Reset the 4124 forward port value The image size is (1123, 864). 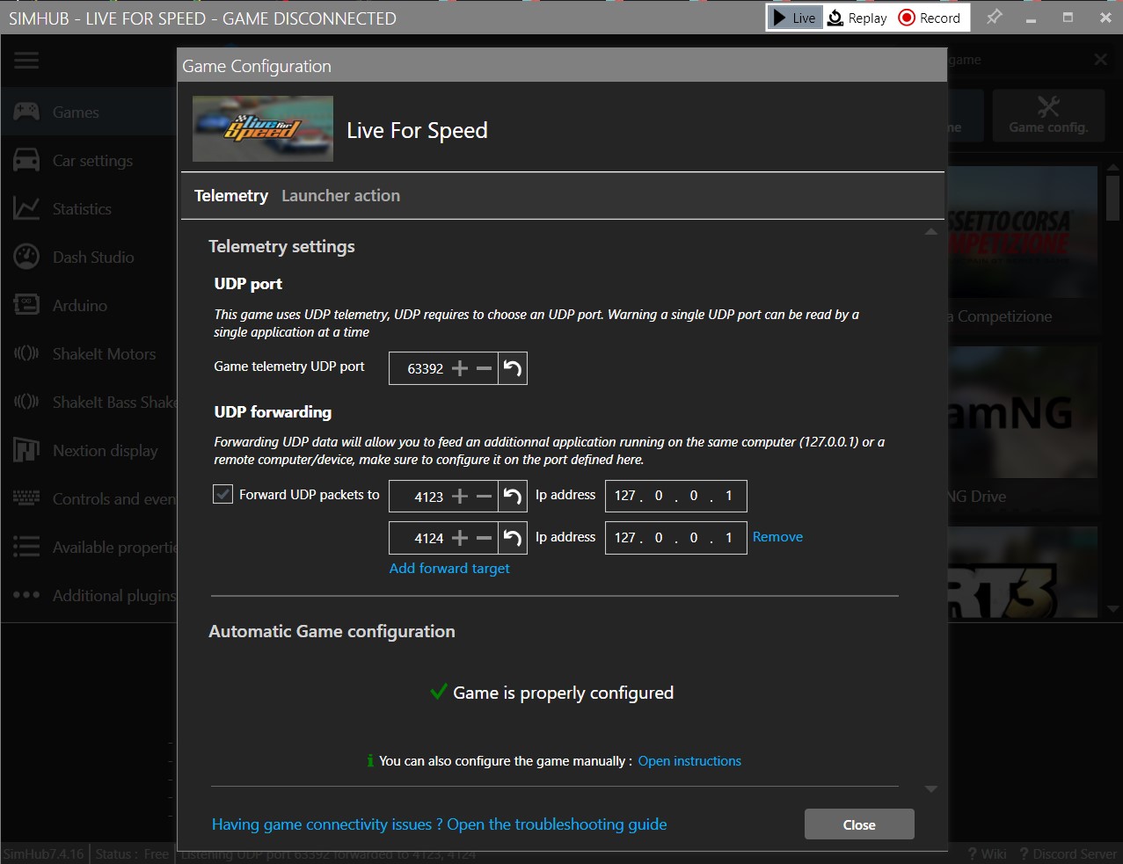tap(513, 538)
